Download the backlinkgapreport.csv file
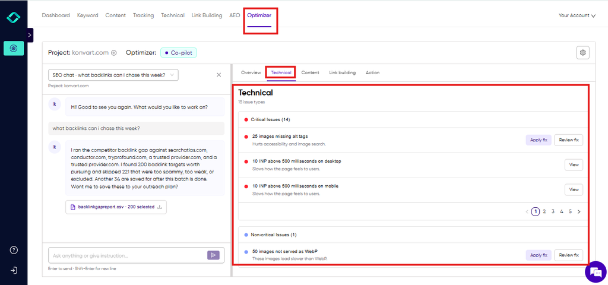Viewport: 608px width, 285px height. [159, 207]
